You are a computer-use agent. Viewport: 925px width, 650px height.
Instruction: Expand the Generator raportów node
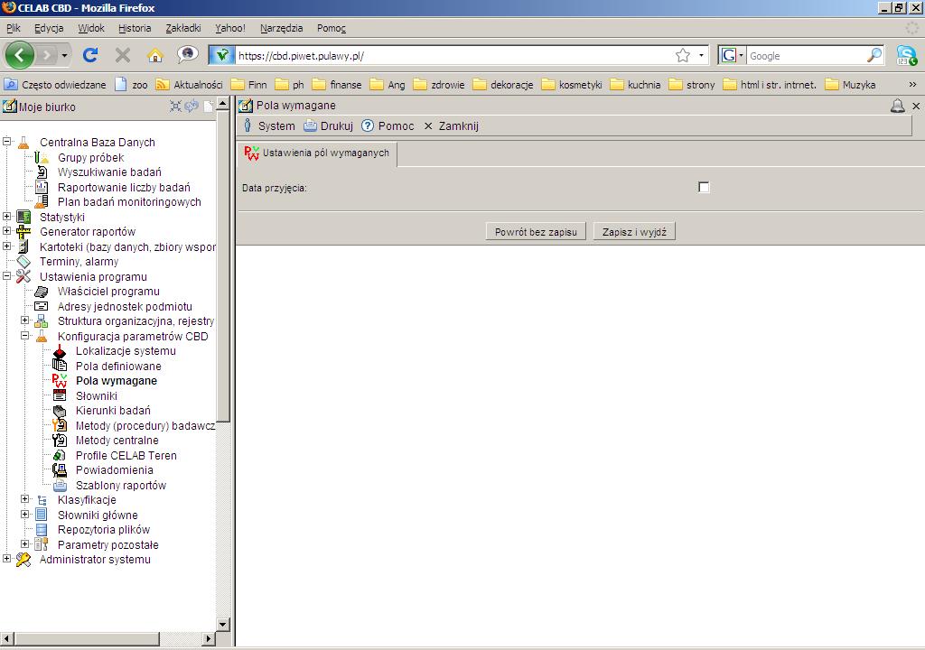pos(6,231)
